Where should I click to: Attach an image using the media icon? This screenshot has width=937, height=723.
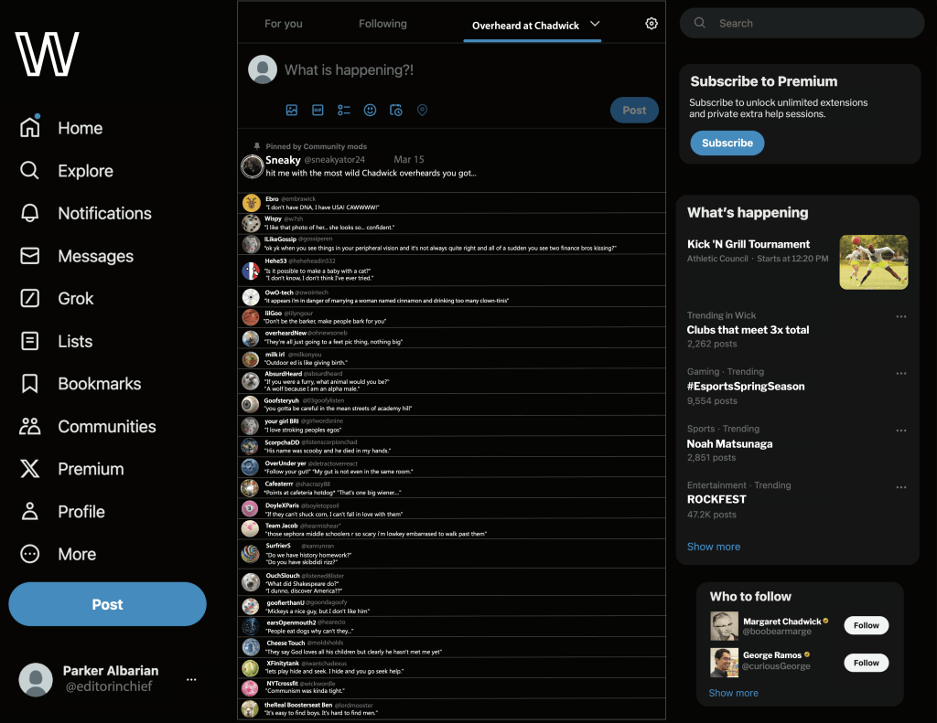pos(292,111)
